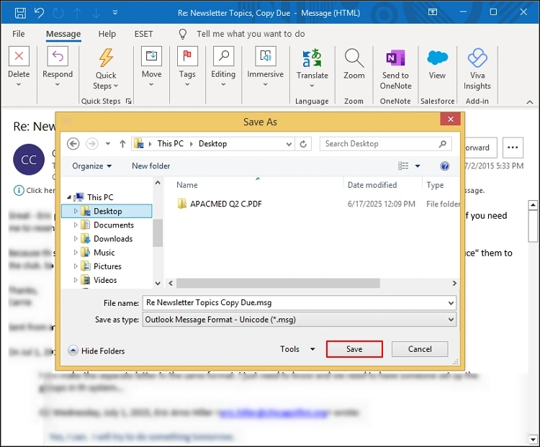
Task: Click the Tell me what you want to do box
Action: tap(251, 34)
